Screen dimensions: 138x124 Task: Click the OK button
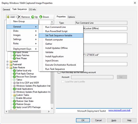[83, 120]
